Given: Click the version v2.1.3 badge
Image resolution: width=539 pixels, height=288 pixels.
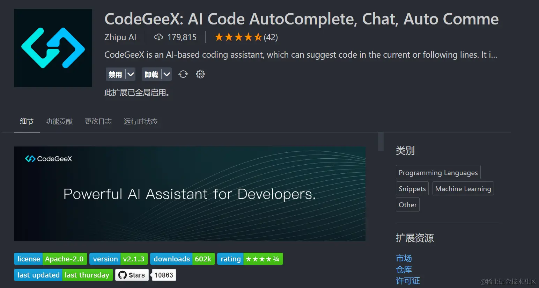Looking at the screenshot, I should click(119, 259).
